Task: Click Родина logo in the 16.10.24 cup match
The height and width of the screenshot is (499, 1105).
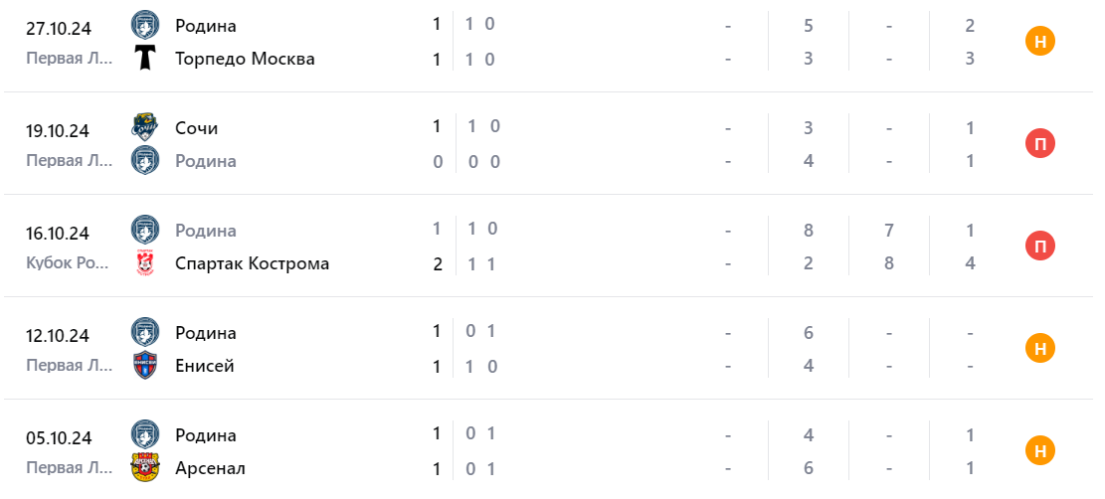Action: point(145,230)
